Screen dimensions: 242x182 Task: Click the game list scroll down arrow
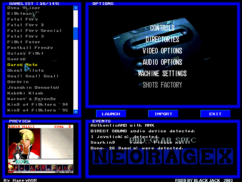coord(76,112)
